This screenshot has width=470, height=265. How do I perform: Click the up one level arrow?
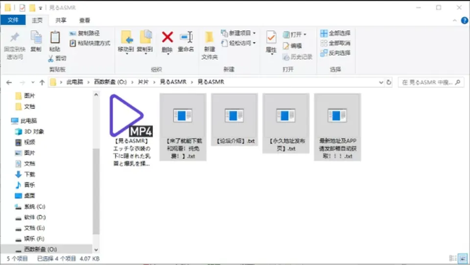(42, 82)
